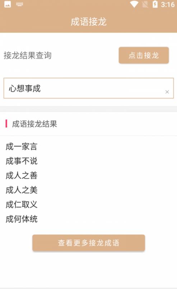Tap 查看更多接龙成语 button

(x=89, y=243)
